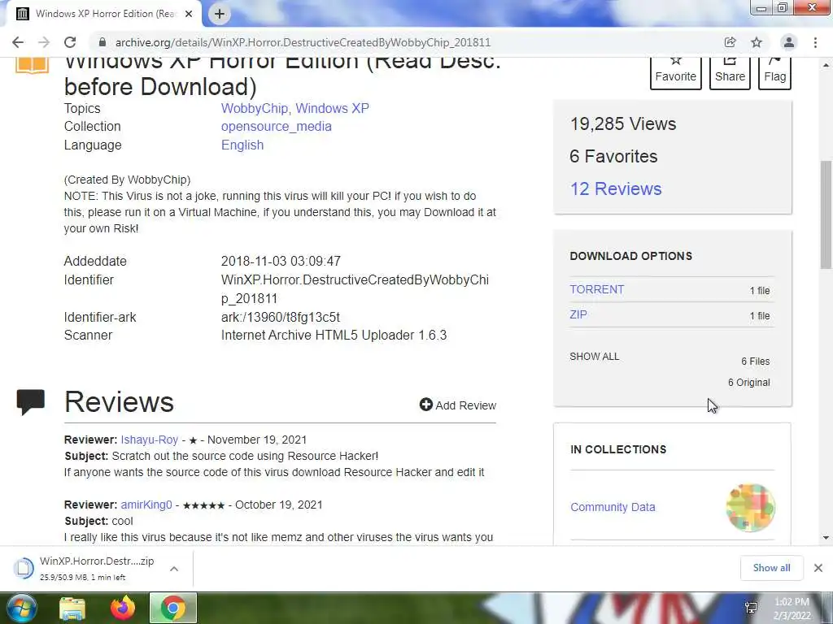Launch Firefox from the taskbar
This screenshot has width=833, height=624.
coord(123,608)
